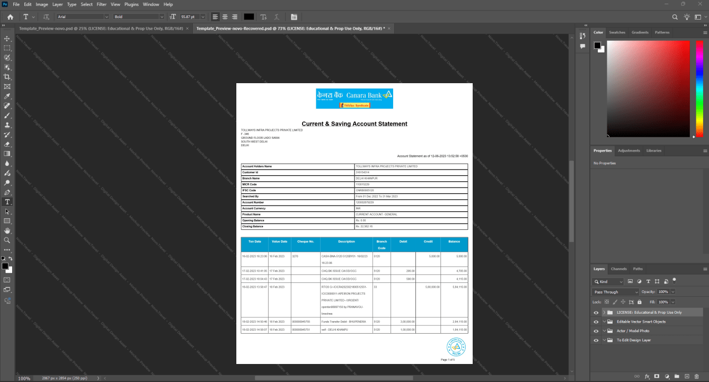Image resolution: width=709 pixels, height=382 pixels.
Task: Click the foreground color swatch in toolbar
Action: [5, 265]
